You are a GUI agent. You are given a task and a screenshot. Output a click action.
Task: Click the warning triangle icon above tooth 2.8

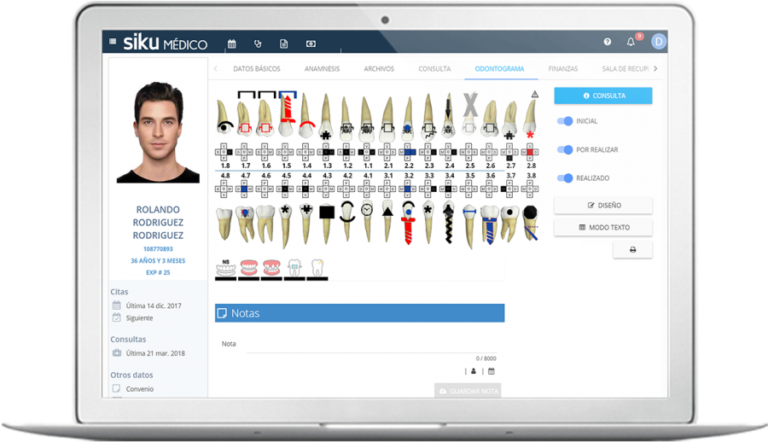click(x=535, y=94)
